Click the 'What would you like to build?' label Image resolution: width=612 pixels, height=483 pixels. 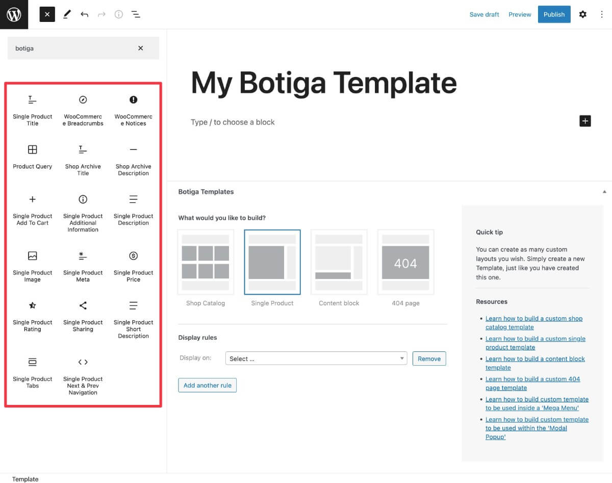click(222, 218)
